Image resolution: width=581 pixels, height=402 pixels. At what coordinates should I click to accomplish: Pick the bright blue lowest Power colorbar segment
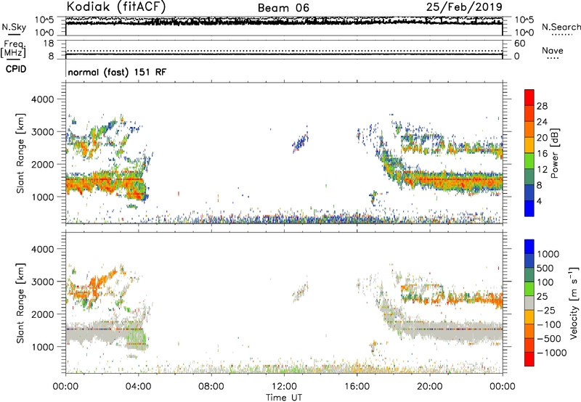(529, 209)
